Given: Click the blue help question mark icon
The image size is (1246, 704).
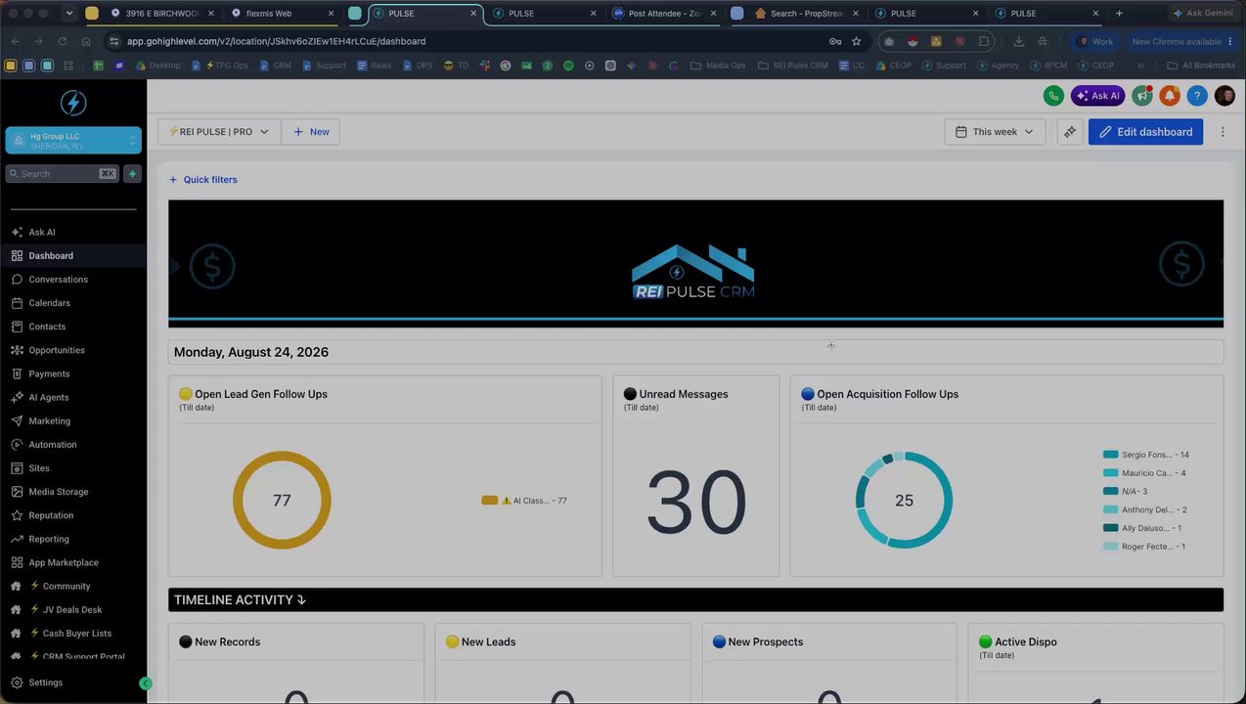Looking at the screenshot, I should (x=1197, y=96).
